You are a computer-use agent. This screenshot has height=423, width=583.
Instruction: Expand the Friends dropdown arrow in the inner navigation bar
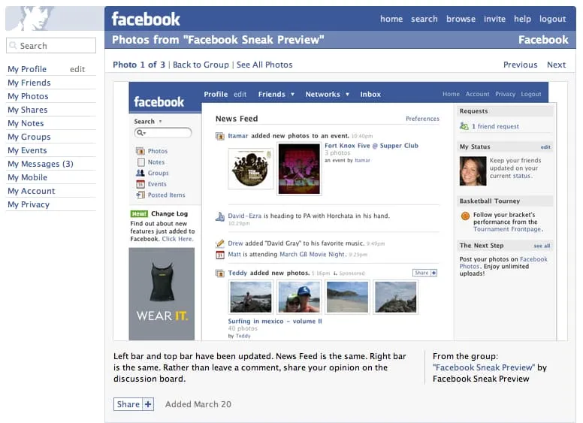(291, 95)
